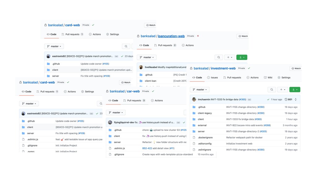Expand commit message ellipsis in car-web
Viewport: 317px width, 178px height.
[x=178, y=122]
